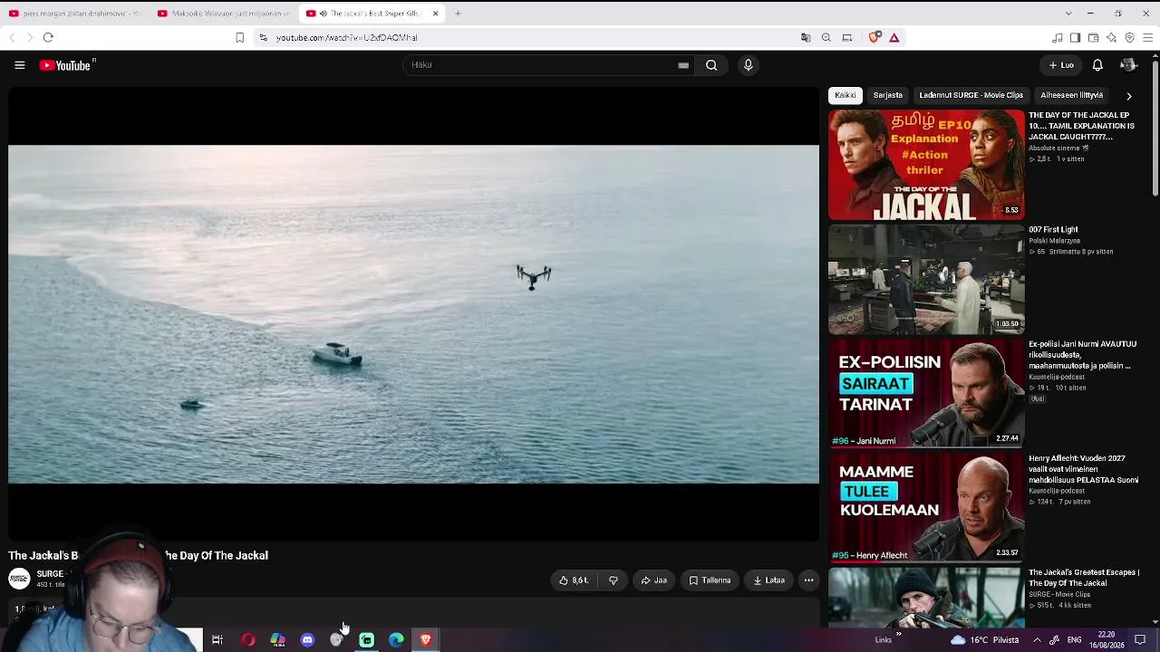Open Opera browser from the taskbar
1160x652 pixels.
click(x=247, y=640)
